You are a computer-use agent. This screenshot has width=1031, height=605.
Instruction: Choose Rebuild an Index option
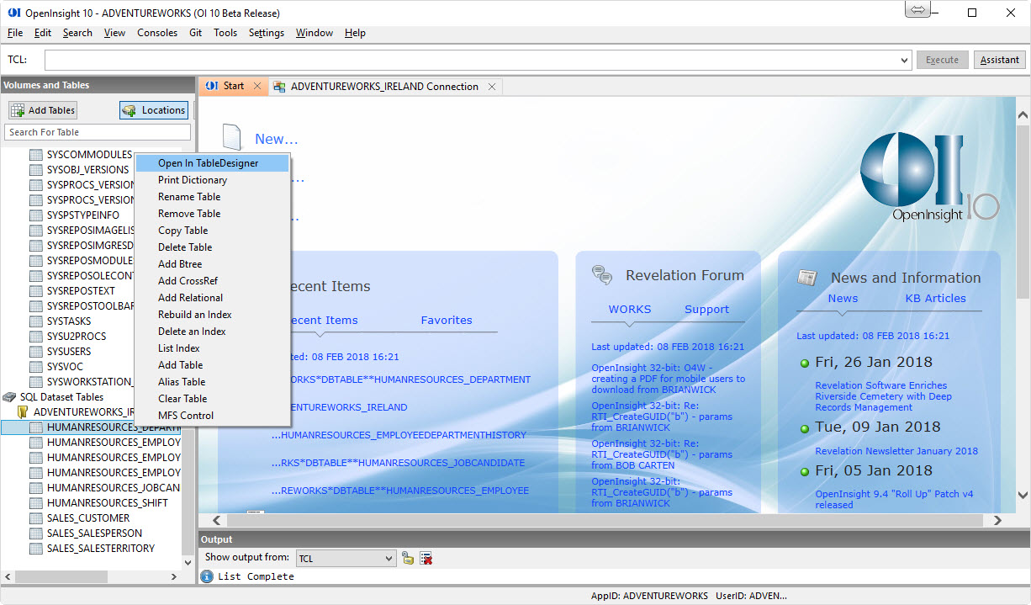(212, 315)
